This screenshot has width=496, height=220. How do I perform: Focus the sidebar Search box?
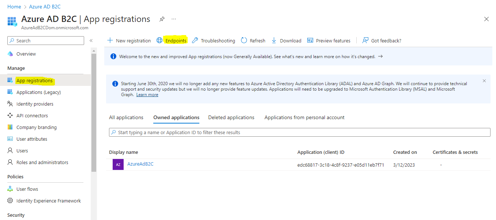click(46, 41)
